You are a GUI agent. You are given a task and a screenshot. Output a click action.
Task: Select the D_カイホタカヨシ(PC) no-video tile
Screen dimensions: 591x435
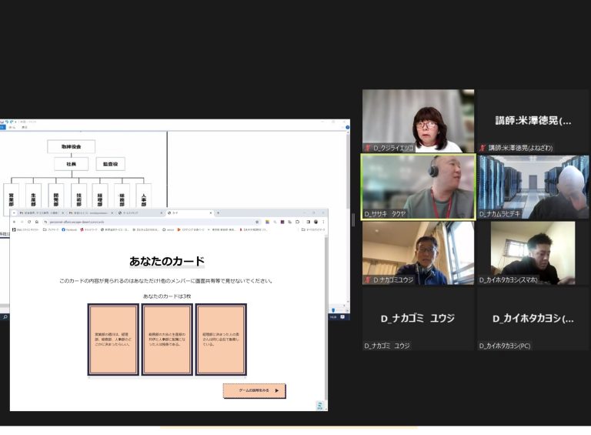pyautogui.click(x=533, y=319)
